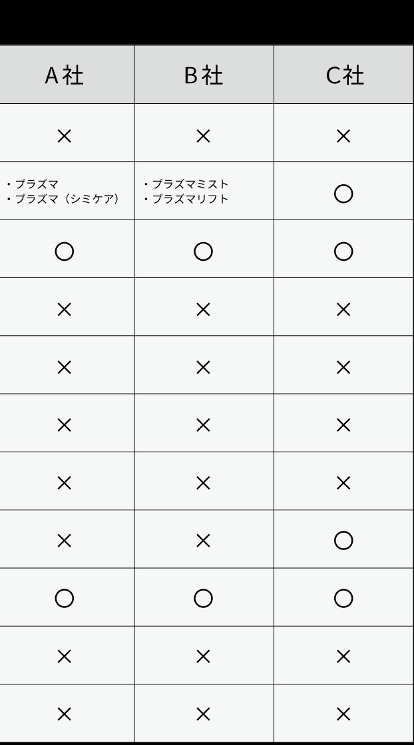Click the B社 circle in the ninth data row

click(203, 599)
